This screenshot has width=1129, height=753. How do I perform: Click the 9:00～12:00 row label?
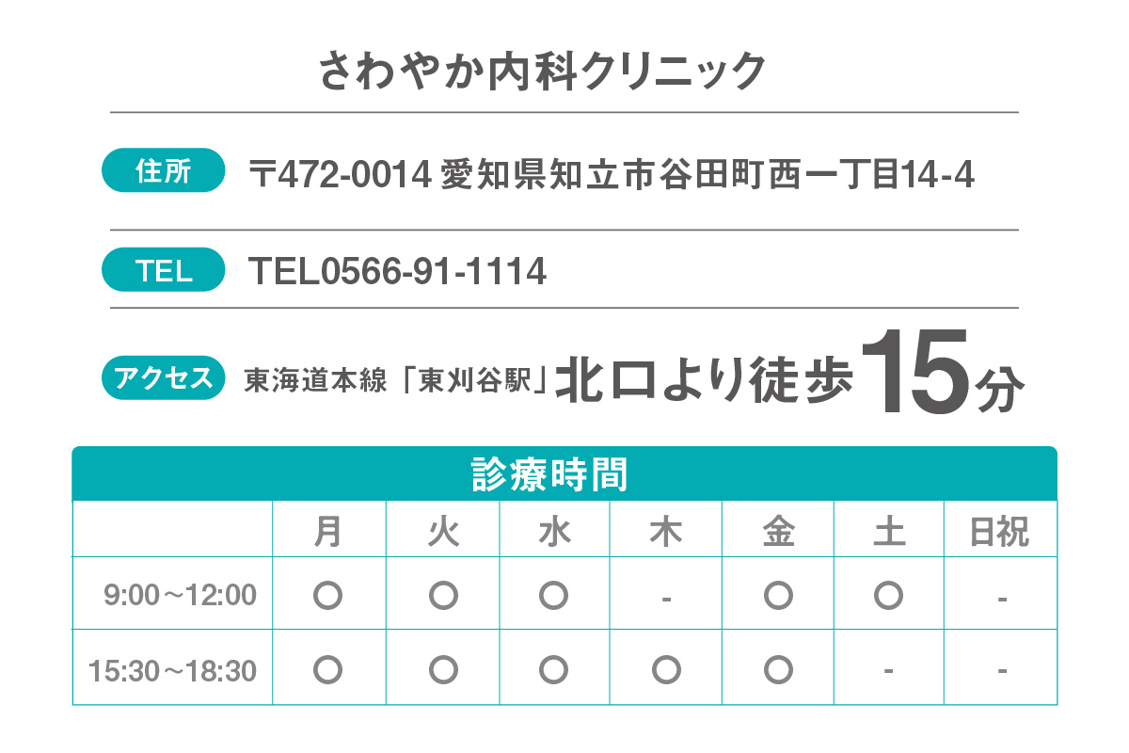tap(181, 595)
